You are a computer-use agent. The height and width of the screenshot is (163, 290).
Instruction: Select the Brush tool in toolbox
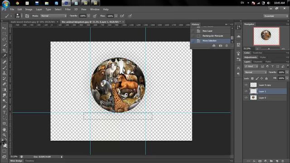[x=4, y=67]
